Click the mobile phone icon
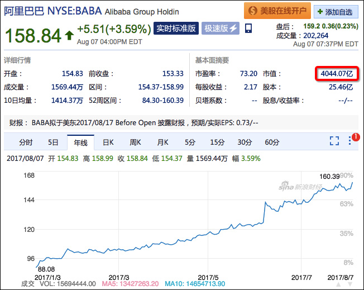The height and width of the screenshot is (290, 364). 248,28
